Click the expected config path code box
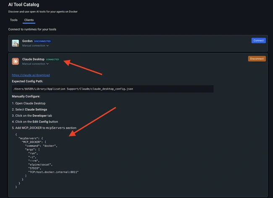The height and width of the screenshot is (198, 273). 113,89
